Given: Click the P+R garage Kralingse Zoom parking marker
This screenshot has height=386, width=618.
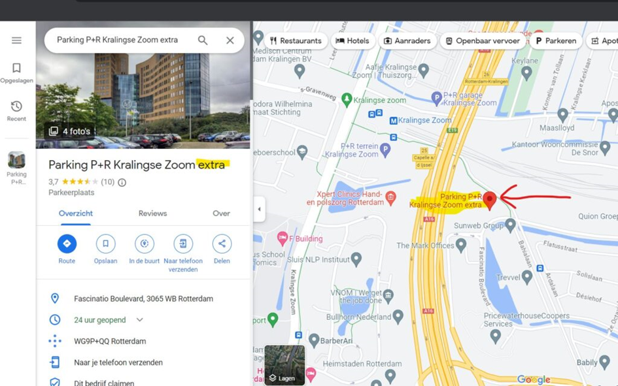Looking at the screenshot, I should (x=436, y=97).
